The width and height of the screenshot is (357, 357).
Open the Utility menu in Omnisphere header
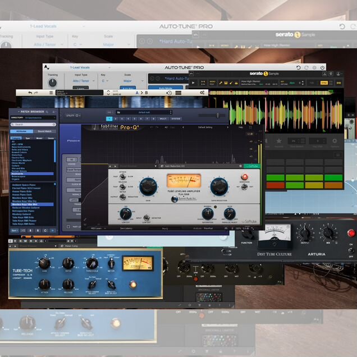pyautogui.click(x=73, y=116)
